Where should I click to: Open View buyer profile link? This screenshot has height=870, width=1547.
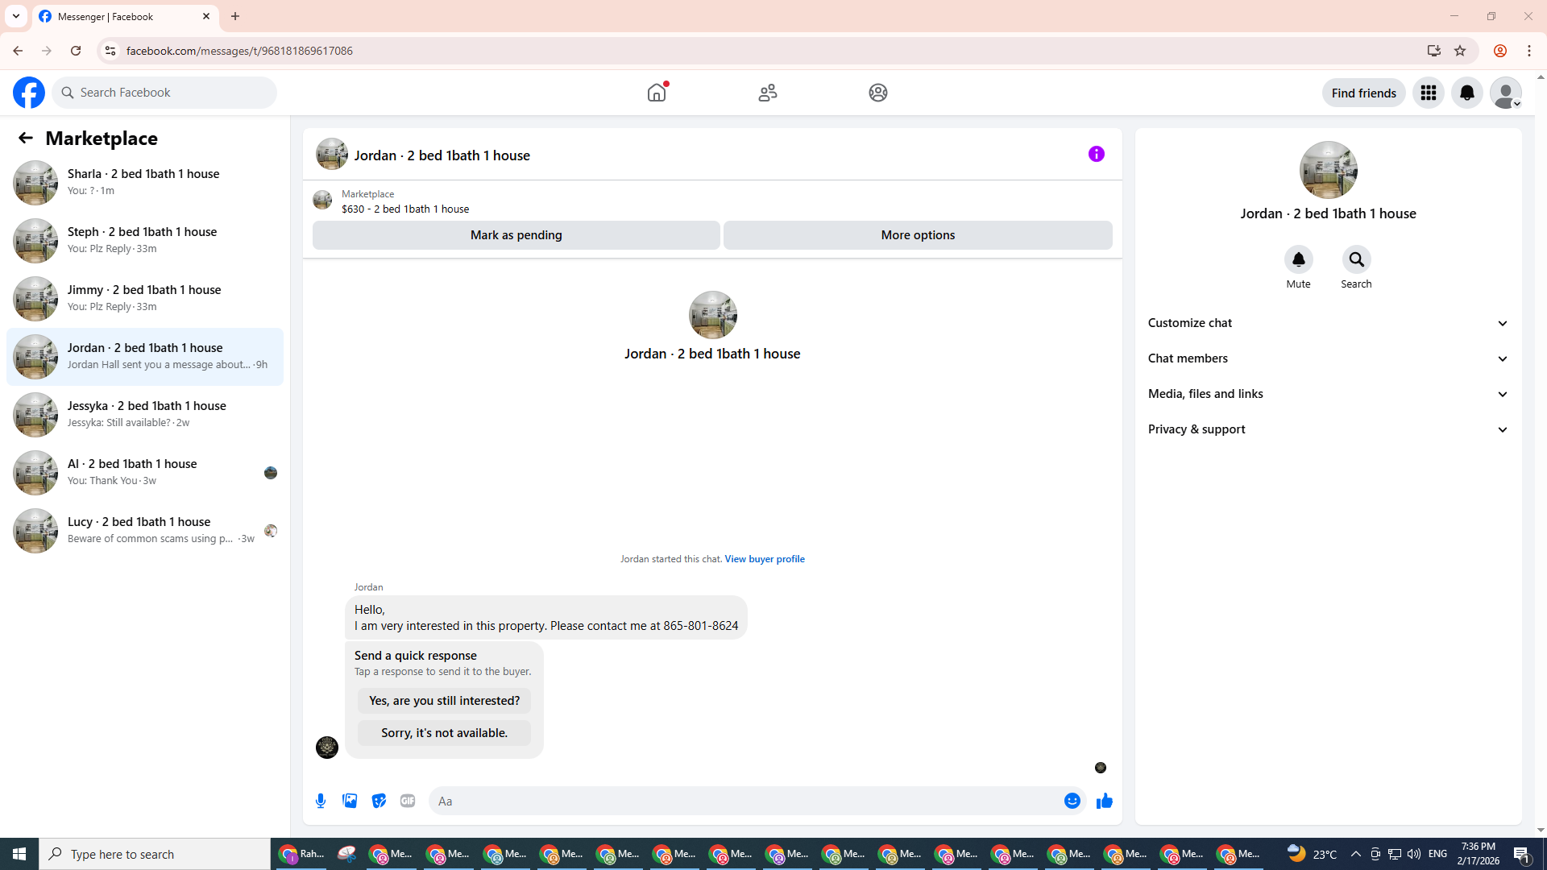tap(764, 559)
